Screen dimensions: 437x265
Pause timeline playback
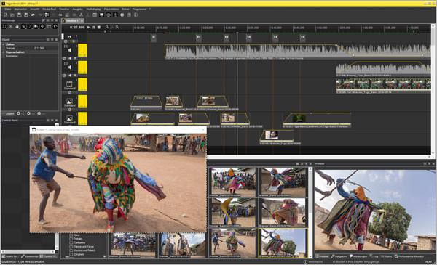click(94, 28)
